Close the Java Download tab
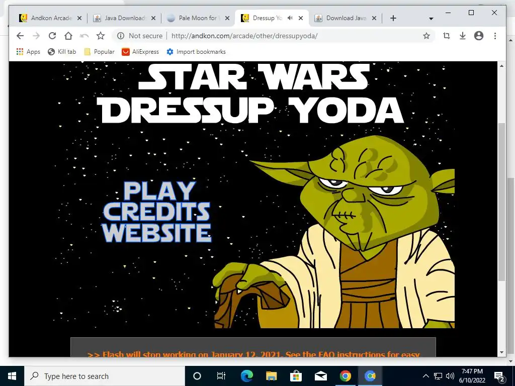This screenshot has height=386, width=515. pyautogui.click(x=153, y=18)
